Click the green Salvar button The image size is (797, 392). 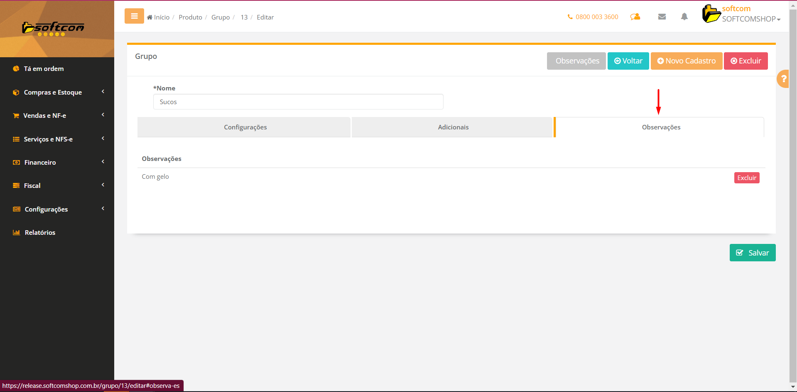tap(752, 253)
